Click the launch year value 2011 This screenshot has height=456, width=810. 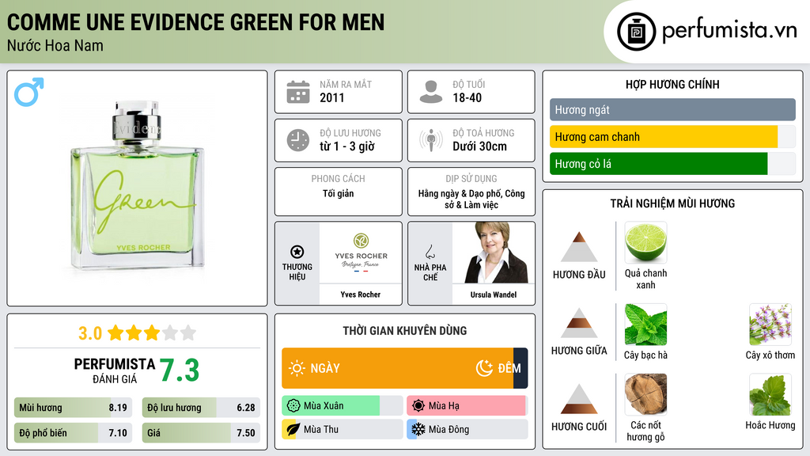(331, 97)
